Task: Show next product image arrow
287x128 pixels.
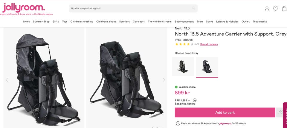Action: pos(164,80)
